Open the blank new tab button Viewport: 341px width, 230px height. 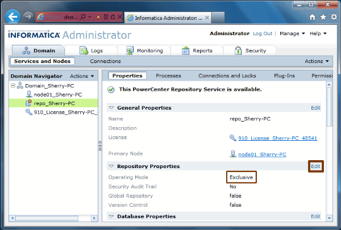tap(218, 18)
